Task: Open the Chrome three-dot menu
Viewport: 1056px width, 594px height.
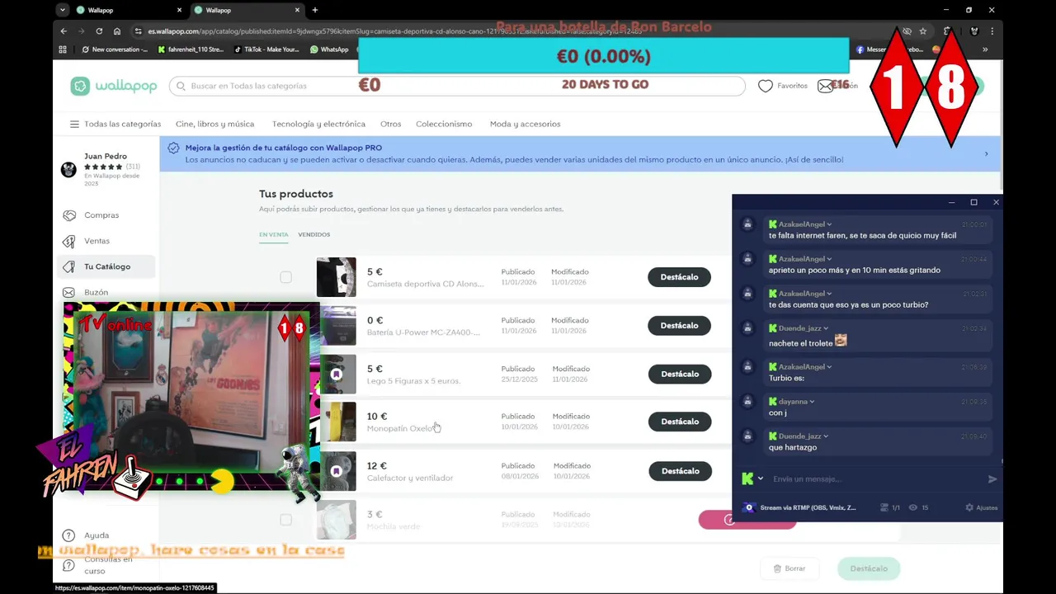Action: click(992, 31)
